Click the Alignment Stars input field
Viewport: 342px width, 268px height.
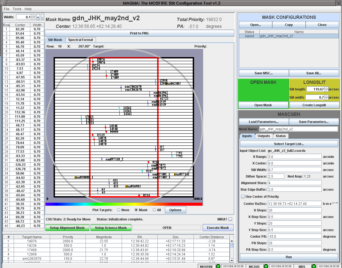295,183
